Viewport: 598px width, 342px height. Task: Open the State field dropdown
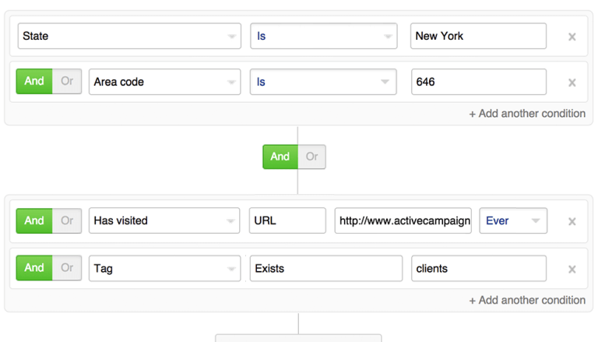click(x=129, y=36)
